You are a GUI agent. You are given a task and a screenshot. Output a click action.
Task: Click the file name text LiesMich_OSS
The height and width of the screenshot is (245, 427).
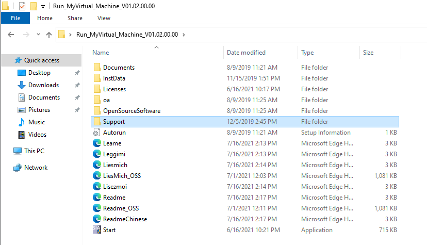(122, 176)
